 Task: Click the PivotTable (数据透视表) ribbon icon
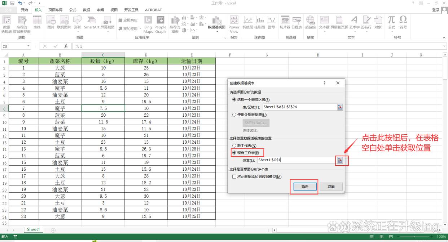(x=6, y=24)
